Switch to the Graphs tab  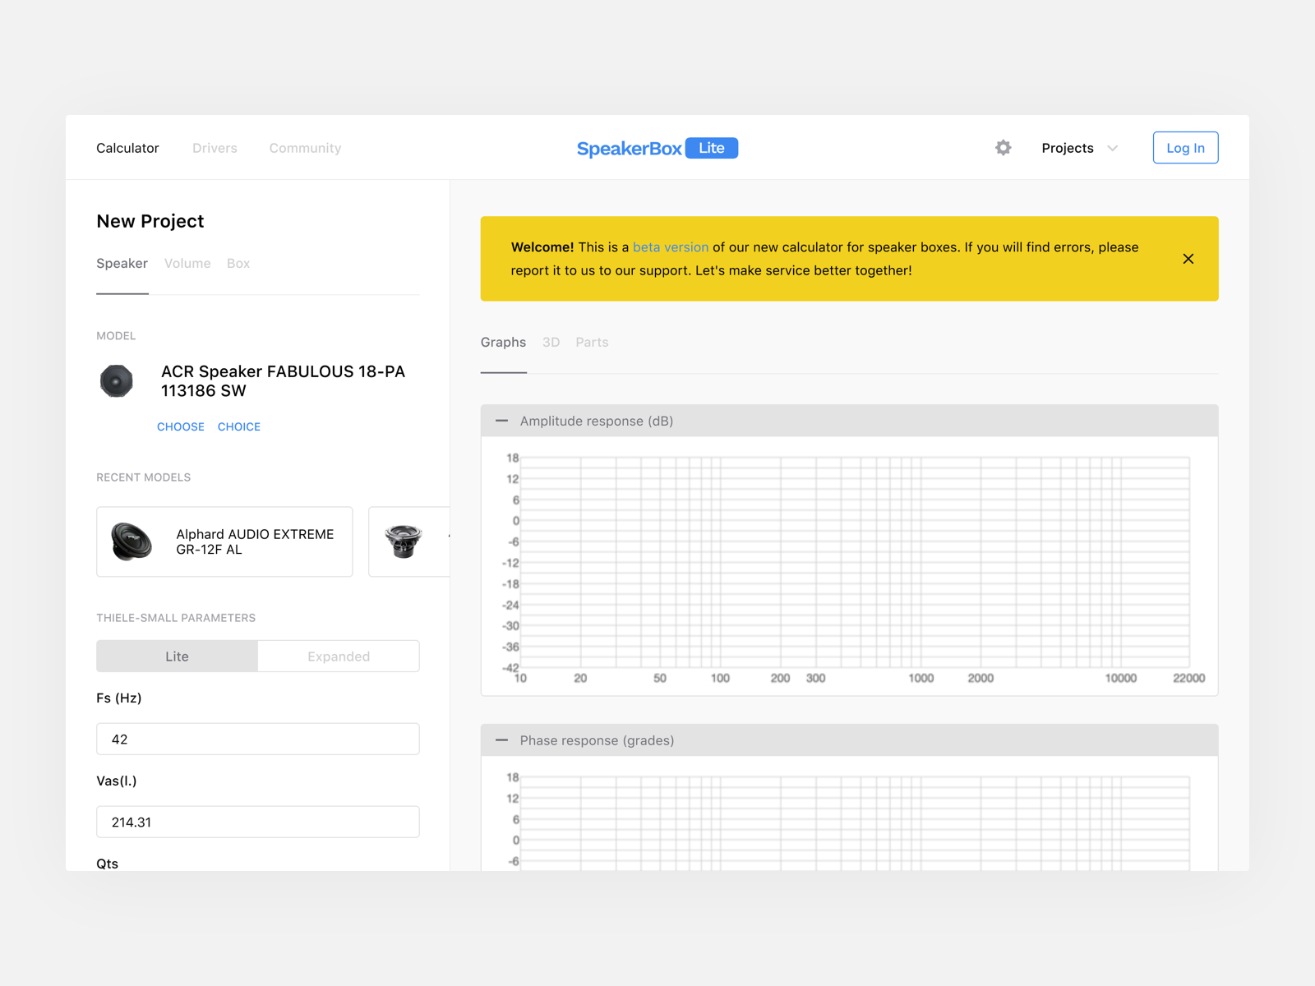tap(503, 343)
